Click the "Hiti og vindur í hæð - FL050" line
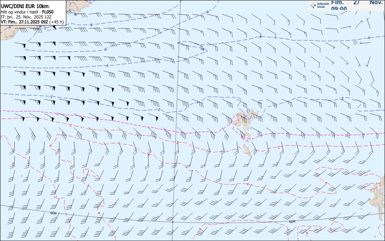 pos(27,12)
